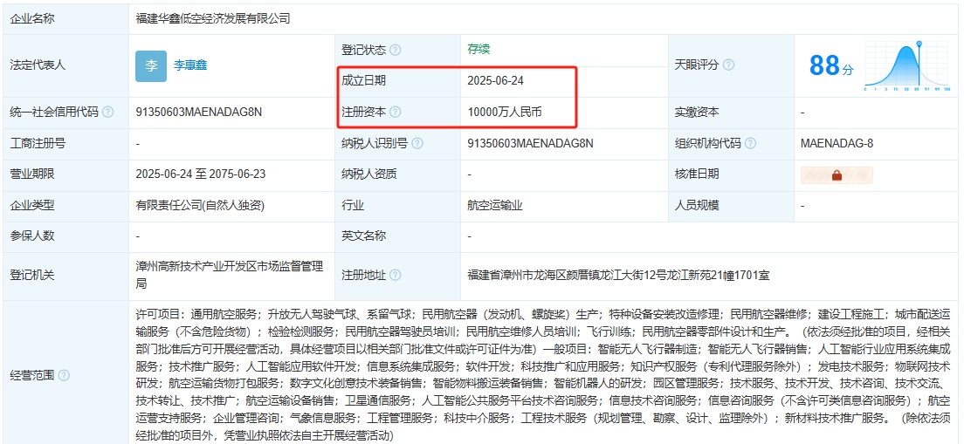Screen dimensions: 964x444
Task: Click the help icon beside 经营范围
Action: (x=64, y=375)
